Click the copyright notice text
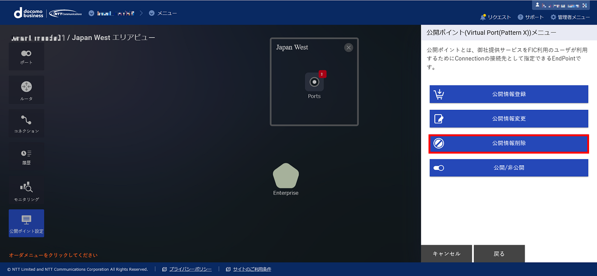Viewport: 597px width, 276px height. pos(77,269)
